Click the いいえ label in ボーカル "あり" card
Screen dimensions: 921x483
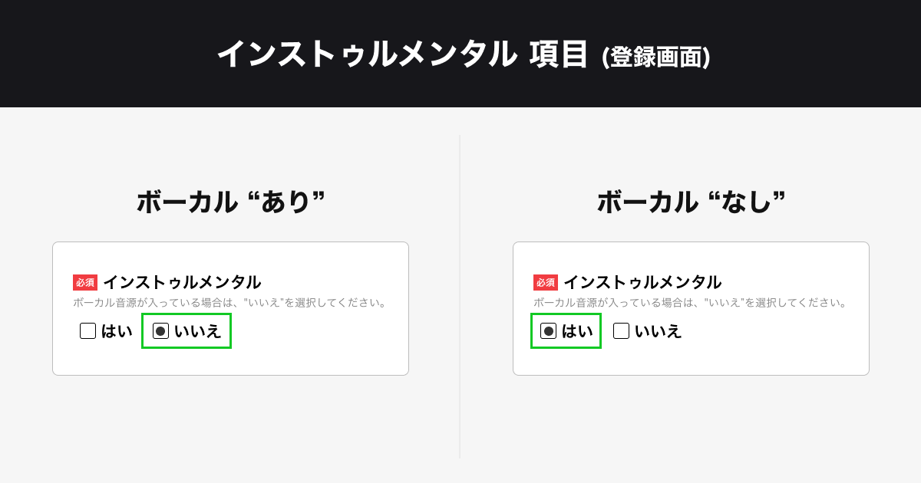pos(198,331)
